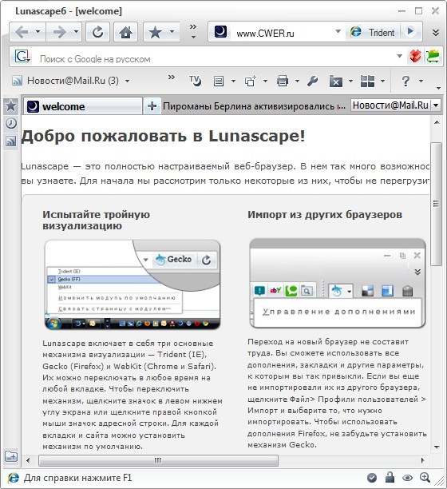Open Новости@Mail.Ru feed dropdown arrow
This screenshot has height=489, width=447.
(x=127, y=81)
